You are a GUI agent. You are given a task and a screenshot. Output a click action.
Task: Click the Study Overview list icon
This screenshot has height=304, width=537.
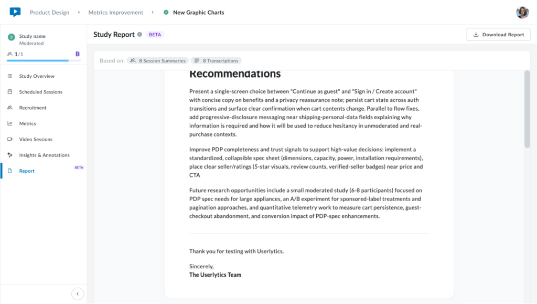(x=10, y=76)
